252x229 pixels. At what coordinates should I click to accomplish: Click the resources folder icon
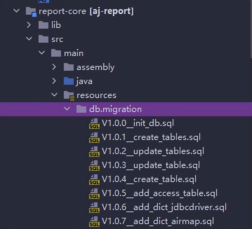tap(69, 95)
